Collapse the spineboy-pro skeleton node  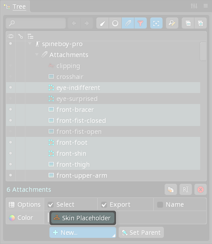click(30, 44)
